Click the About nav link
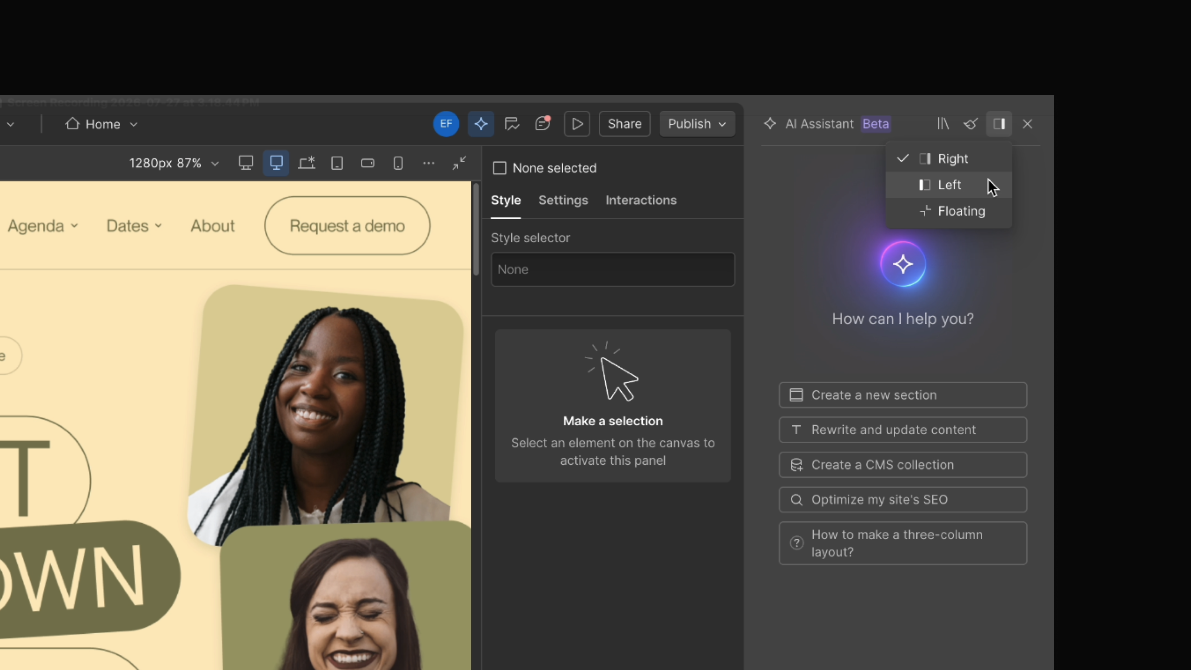This screenshot has width=1191, height=670. 213,226
